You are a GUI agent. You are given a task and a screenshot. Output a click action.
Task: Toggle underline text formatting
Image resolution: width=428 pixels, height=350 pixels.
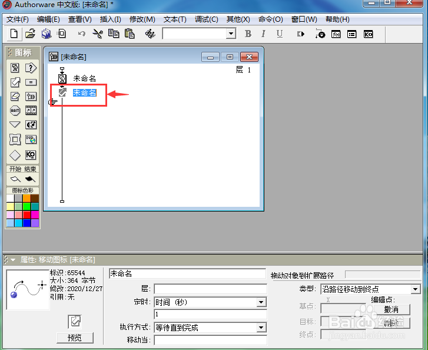280,34
